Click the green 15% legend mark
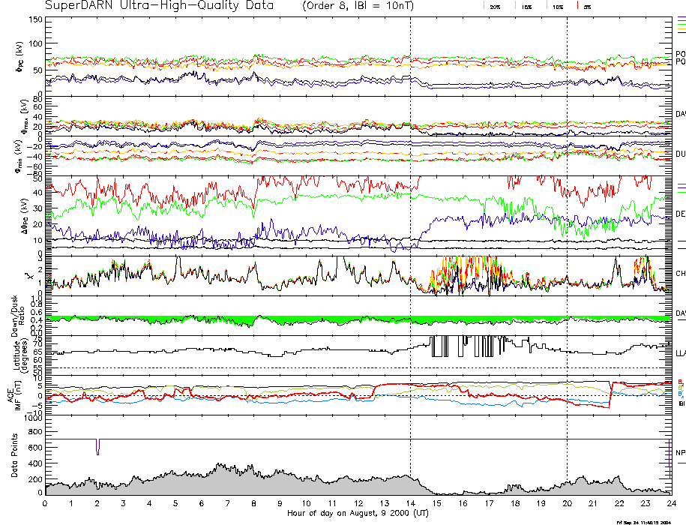Screen dimensions: 686x525 point(516,5)
